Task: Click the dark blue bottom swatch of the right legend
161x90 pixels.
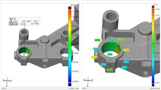Action: pos(153,85)
